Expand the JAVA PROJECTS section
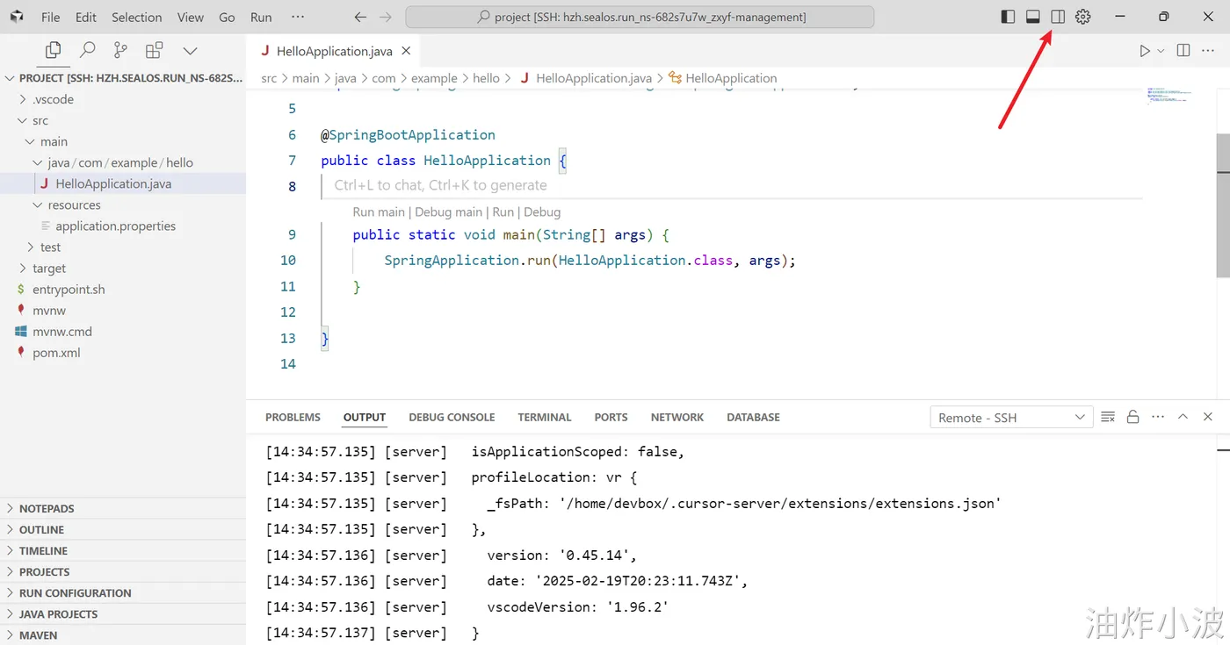The height and width of the screenshot is (645, 1230). tap(123, 613)
